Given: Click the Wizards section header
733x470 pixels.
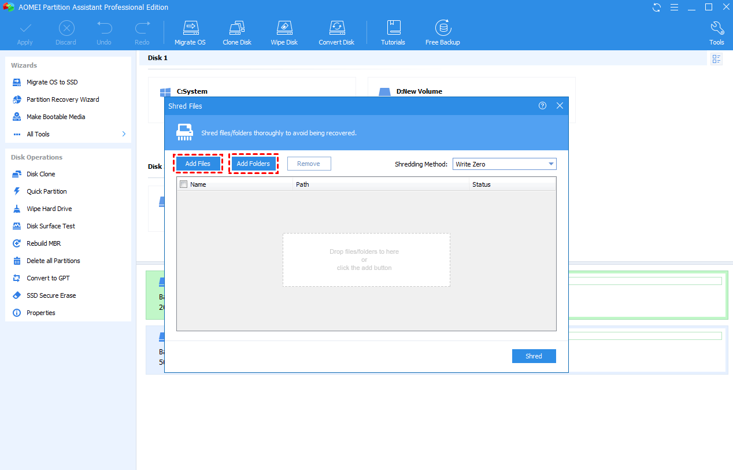Looking at the screenshot, I should (x=24, y=65).
